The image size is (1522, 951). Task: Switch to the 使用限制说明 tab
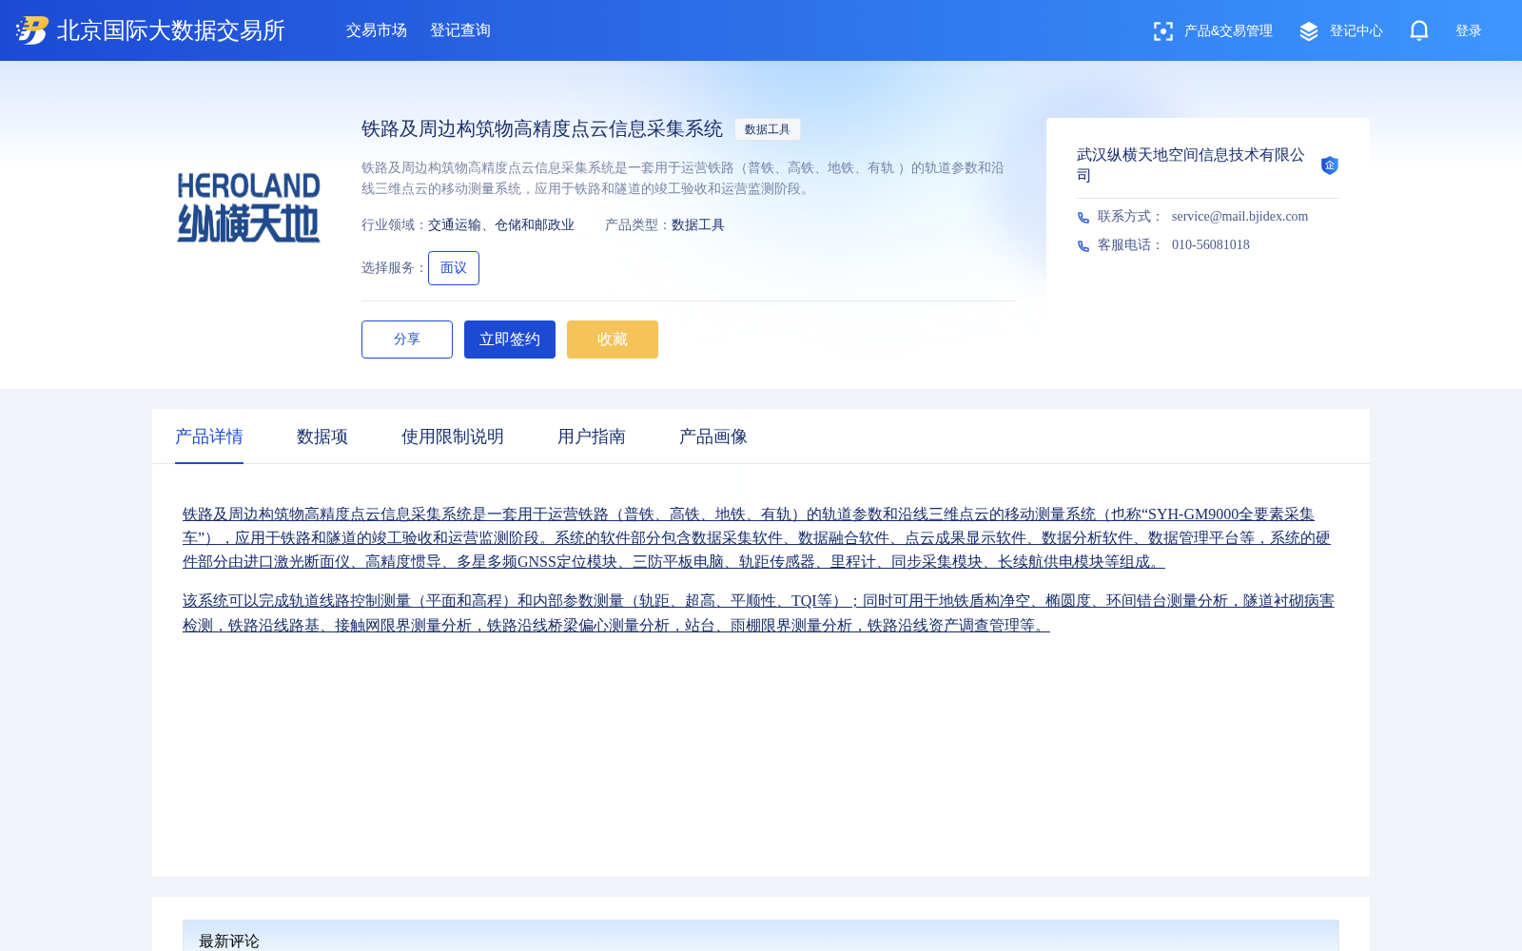coord(453,437)
